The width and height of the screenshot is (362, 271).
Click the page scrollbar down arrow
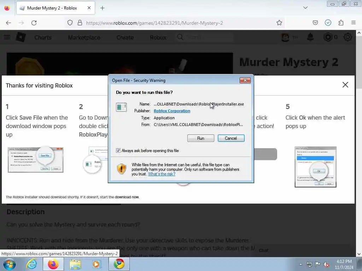click(x=359, y=254)
